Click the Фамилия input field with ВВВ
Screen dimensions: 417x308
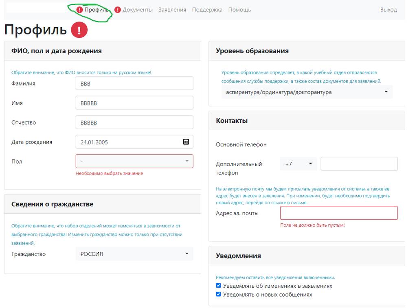[134, 83]
